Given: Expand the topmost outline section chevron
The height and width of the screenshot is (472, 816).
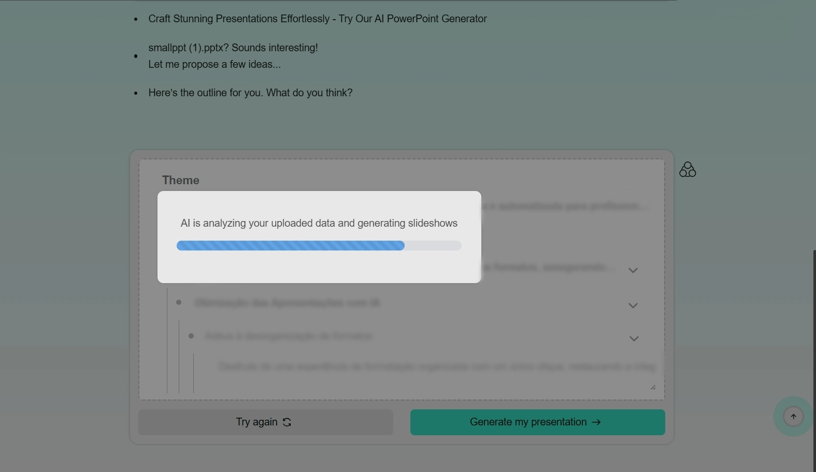Looking at the screenshot, I should (x=633, y=270).
